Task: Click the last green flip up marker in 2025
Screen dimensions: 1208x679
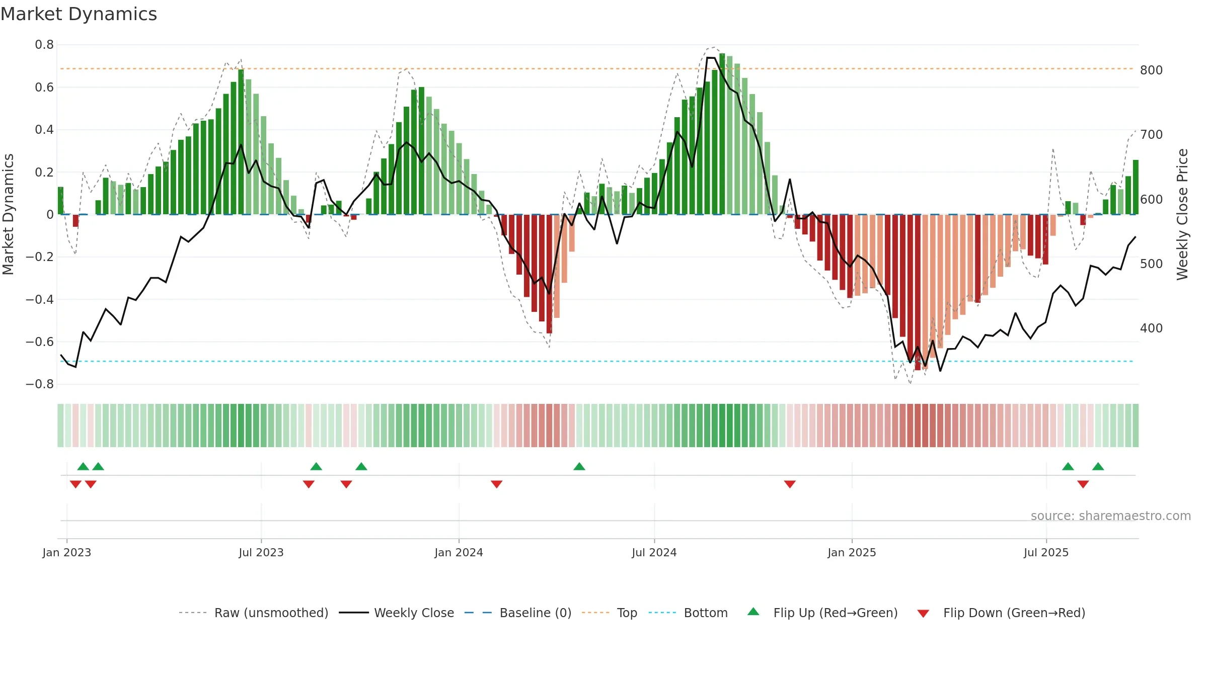Action: tap(1098, 466)
